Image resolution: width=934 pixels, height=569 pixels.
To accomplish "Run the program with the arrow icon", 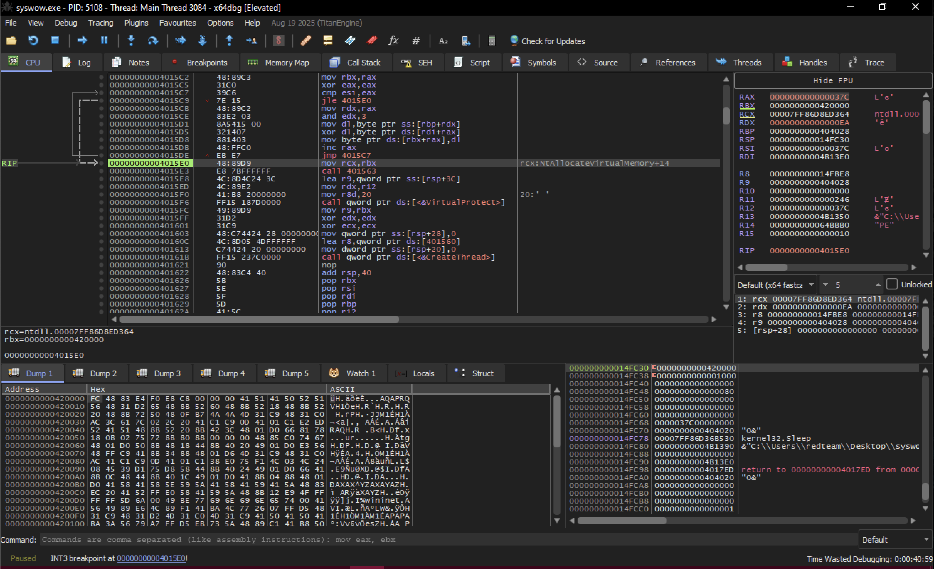I will pyautogui.click(x=82, y=41).
